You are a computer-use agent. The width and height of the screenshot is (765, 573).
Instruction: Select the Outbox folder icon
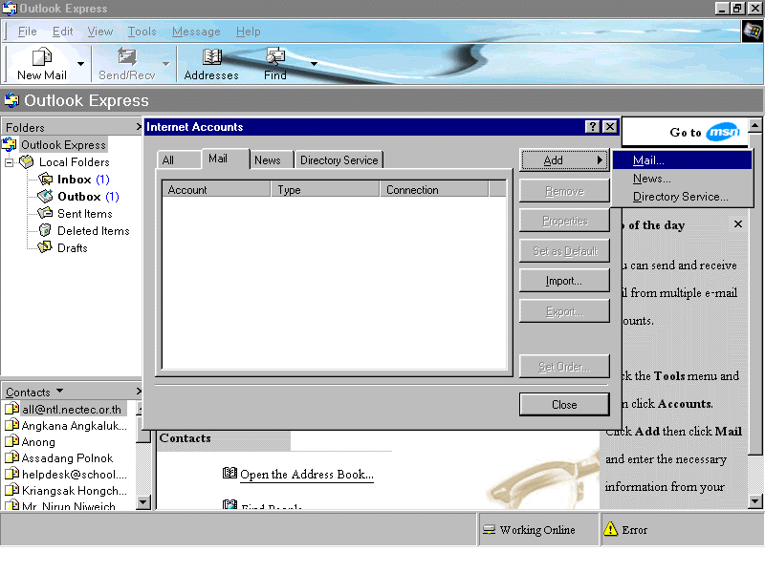[x=45, y=197]
